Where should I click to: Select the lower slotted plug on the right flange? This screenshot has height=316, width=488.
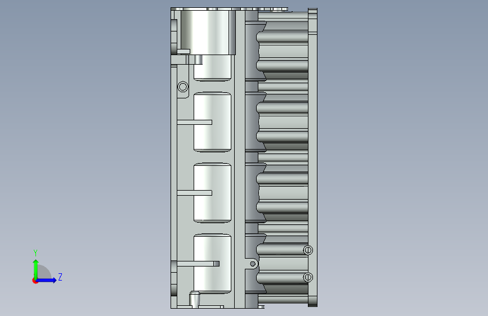308,277
